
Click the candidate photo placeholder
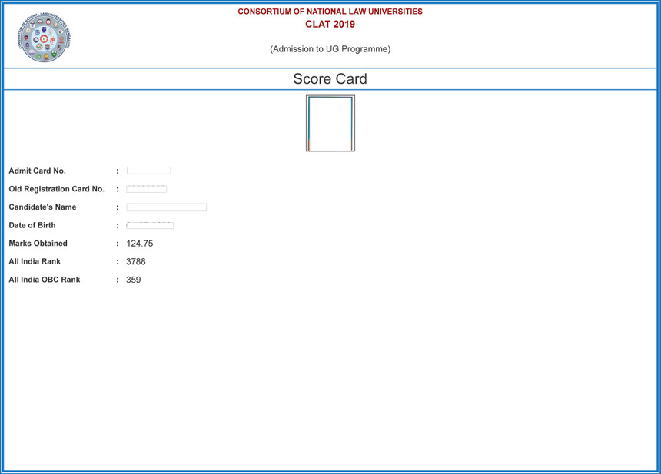[x=330, y=123]
